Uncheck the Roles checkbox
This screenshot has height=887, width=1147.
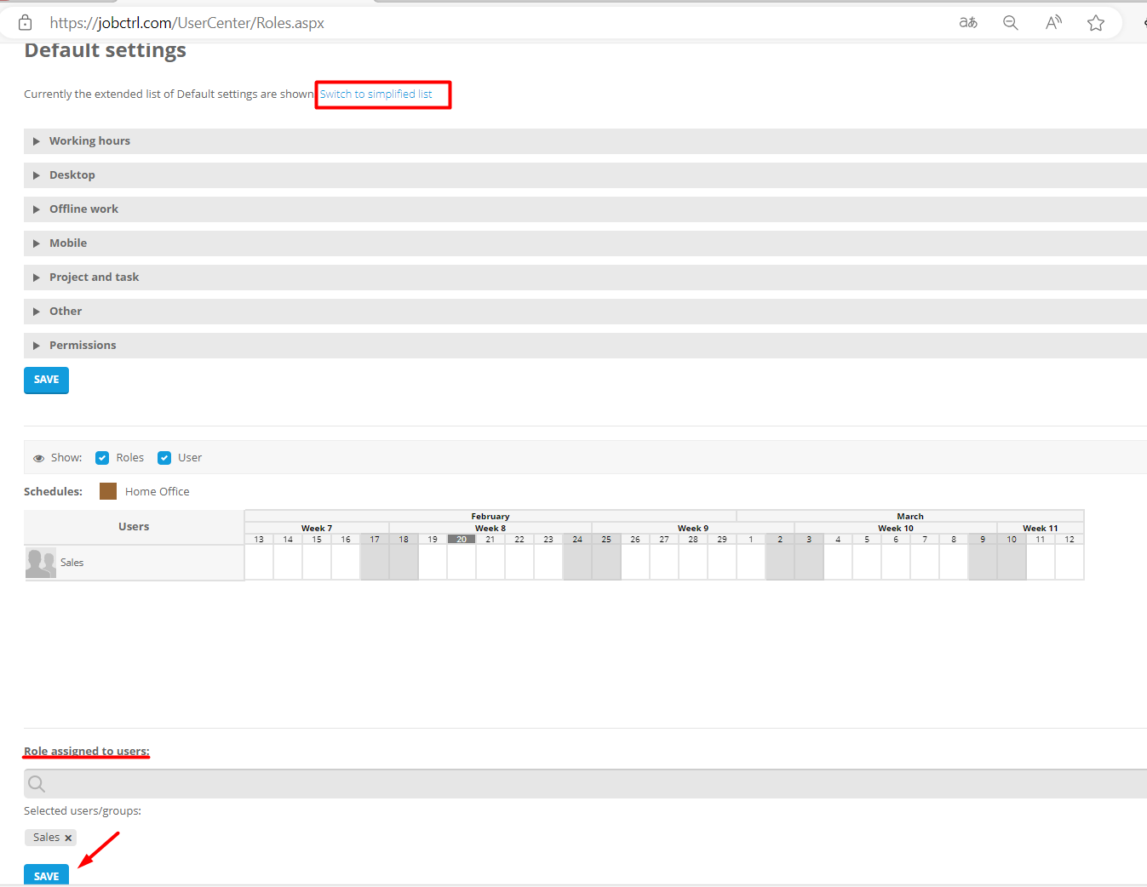(102, 458)
